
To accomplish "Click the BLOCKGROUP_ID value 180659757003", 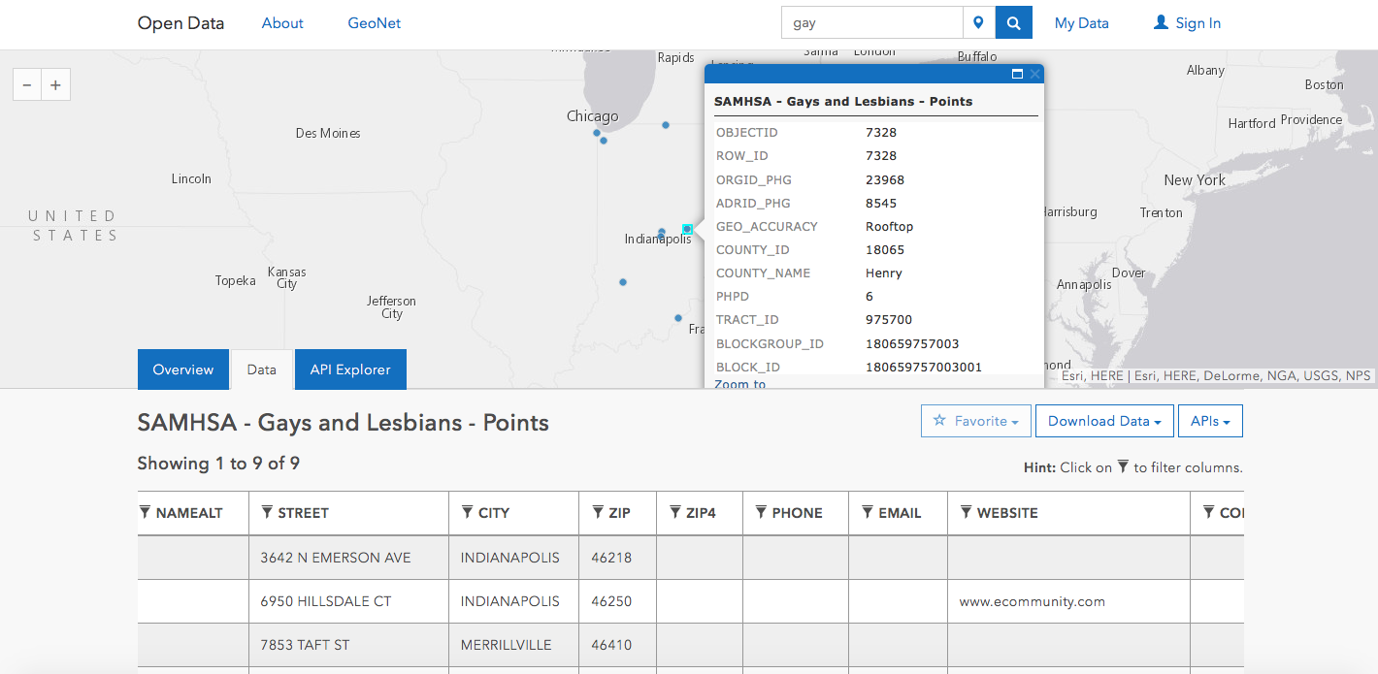I will click(912, 344).
